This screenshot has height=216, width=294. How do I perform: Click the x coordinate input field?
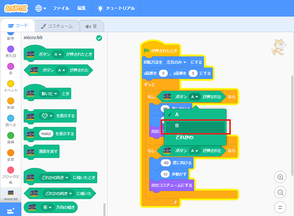[163, 74]
